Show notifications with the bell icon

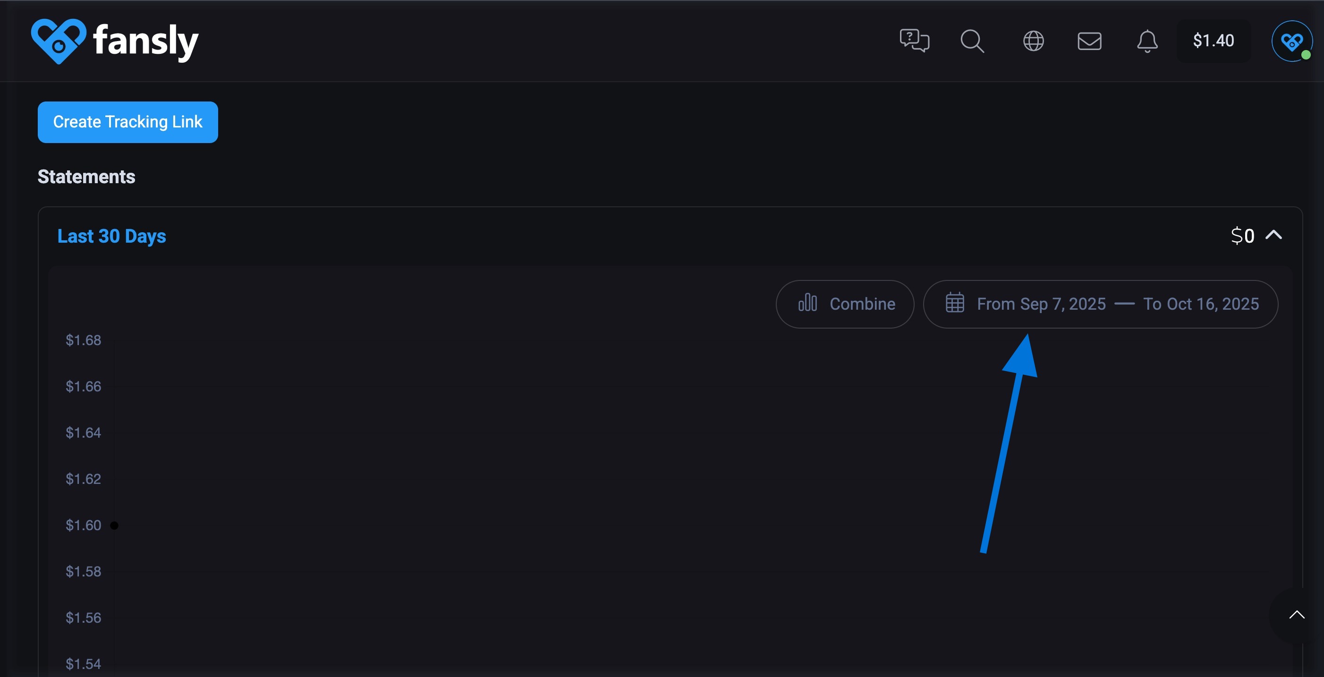click(1146, 41)
